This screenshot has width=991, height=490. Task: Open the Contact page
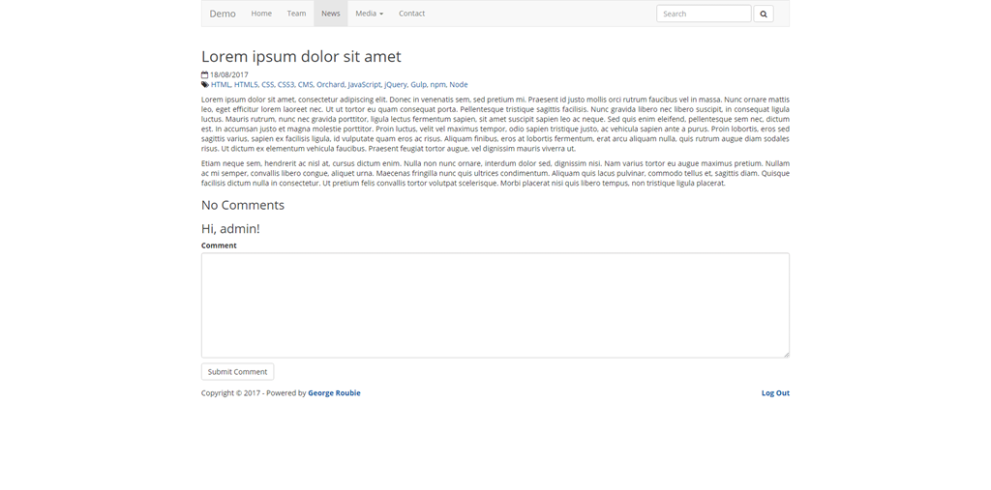click(x=411, y=14)
